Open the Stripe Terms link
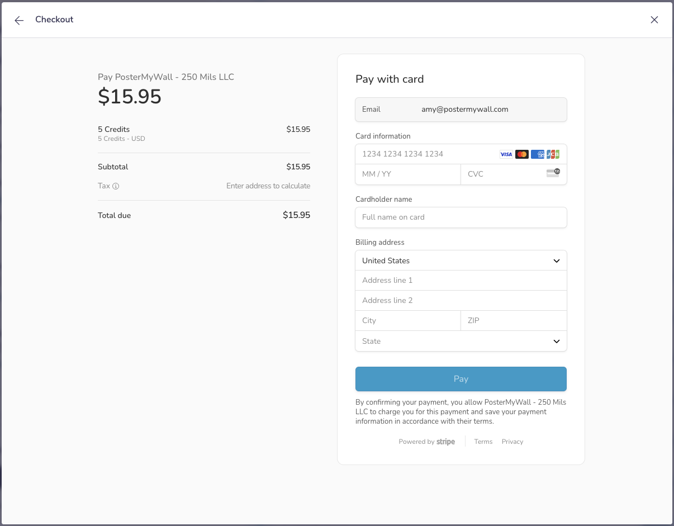 point(483,442)
